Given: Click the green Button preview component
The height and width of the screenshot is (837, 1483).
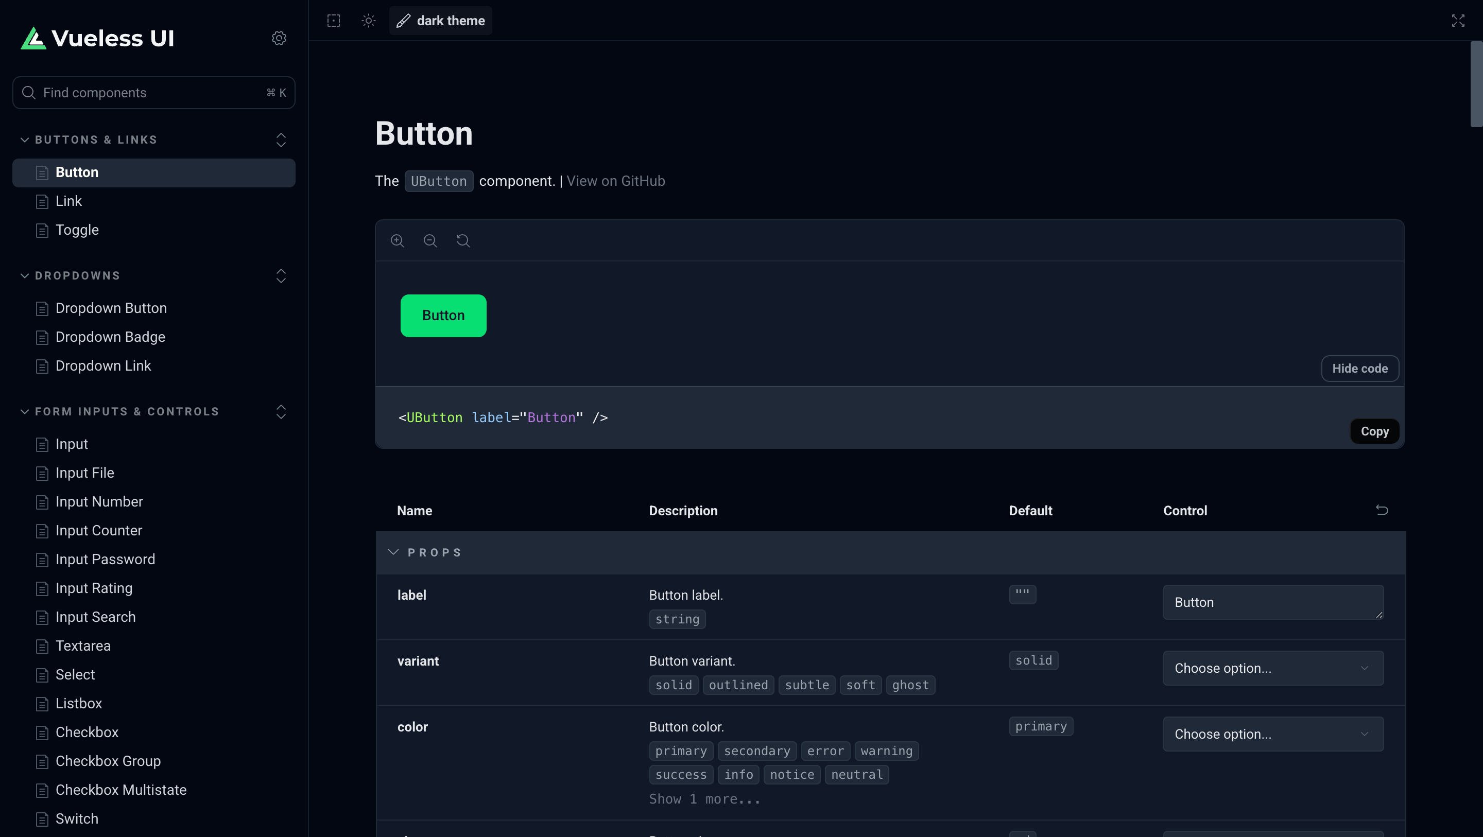Looking at the screenshot, I should click(x=443, y=316).
